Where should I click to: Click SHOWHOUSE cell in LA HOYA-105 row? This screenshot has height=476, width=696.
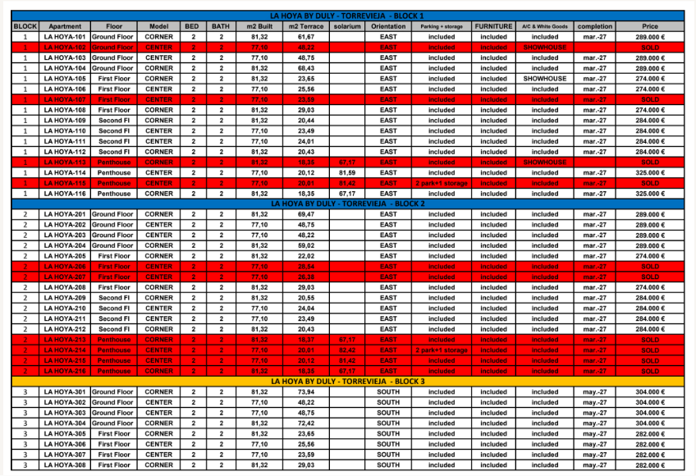(544, 79)
